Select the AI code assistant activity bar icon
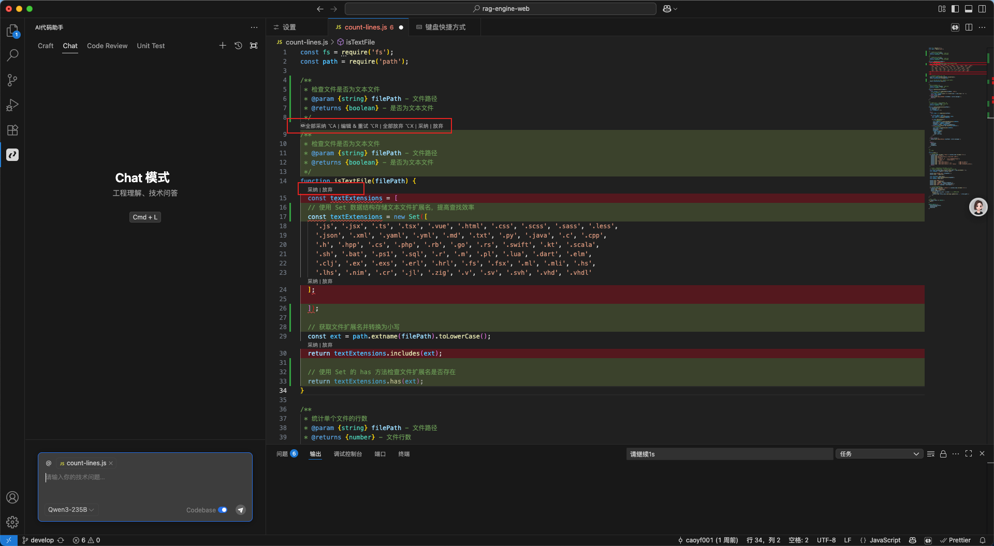The width and height of the screenshot is (994, 546). 12,155
